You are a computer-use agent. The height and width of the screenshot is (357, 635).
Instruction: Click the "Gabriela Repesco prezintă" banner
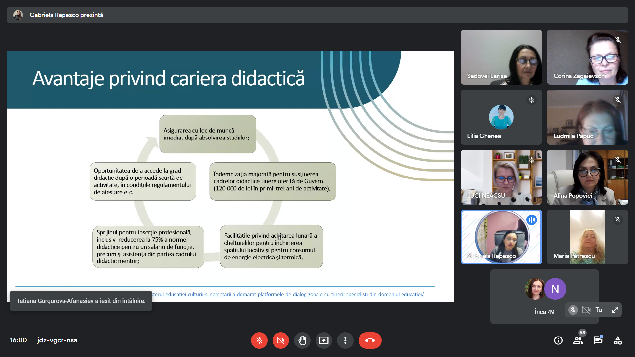66,15
